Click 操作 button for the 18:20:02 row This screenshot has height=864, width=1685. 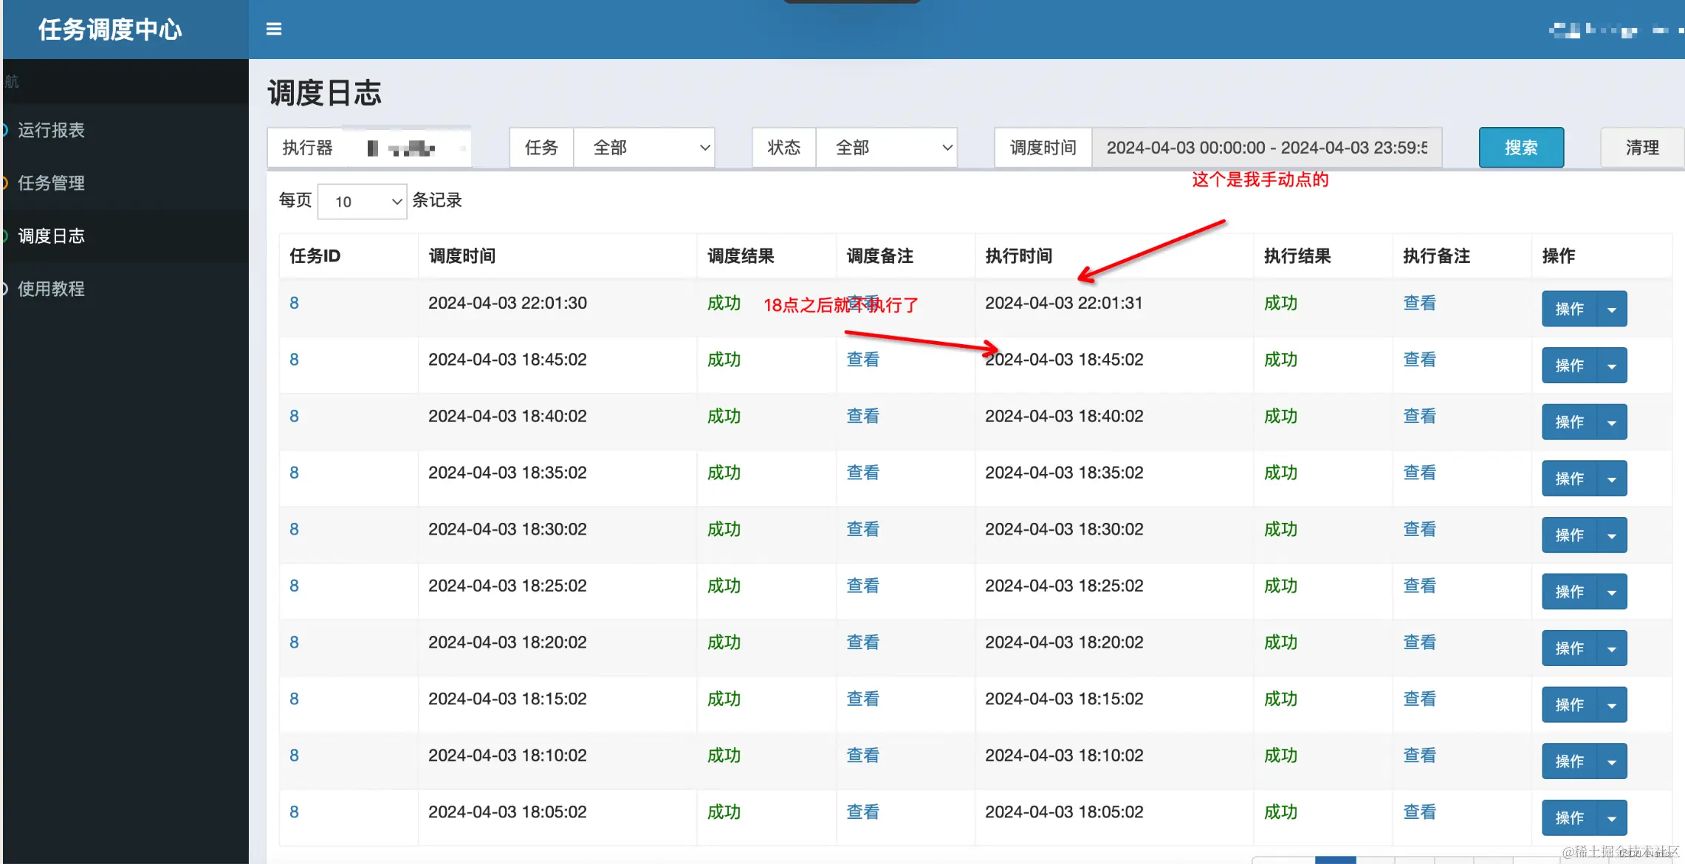click(x=1569, y=648)
